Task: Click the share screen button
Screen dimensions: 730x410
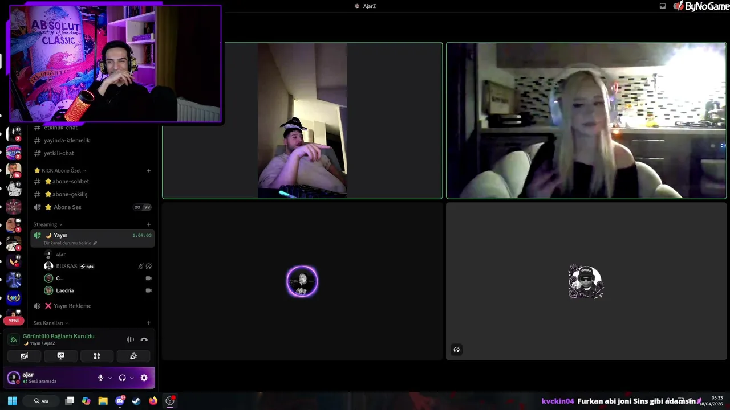Action: pyautogui.click(x=60, y=356)
